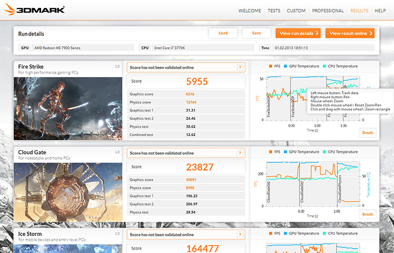394x253 pixels.
Task: Click Fire Strike physics score 12164
Action: 191,102
